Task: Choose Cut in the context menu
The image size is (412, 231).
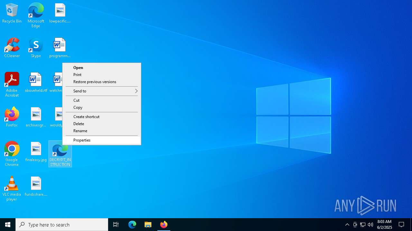Action: 101,100
